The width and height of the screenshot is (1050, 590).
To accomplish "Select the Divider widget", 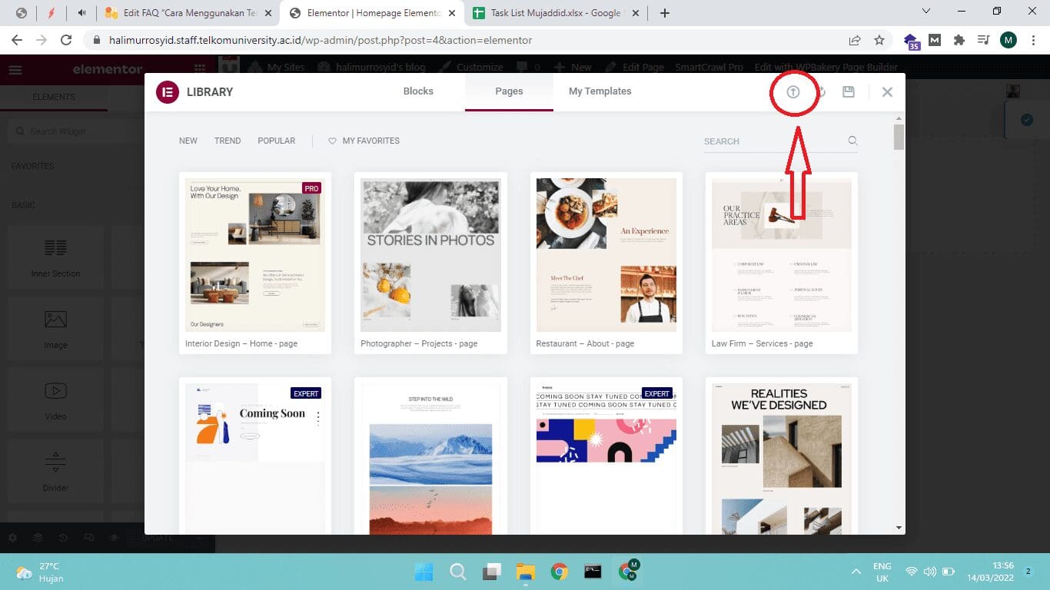I will coord(55,472).
